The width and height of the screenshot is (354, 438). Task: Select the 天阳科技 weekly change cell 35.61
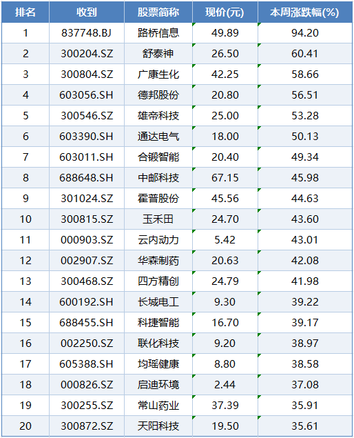pyautogui.click(x=305, y=426)
